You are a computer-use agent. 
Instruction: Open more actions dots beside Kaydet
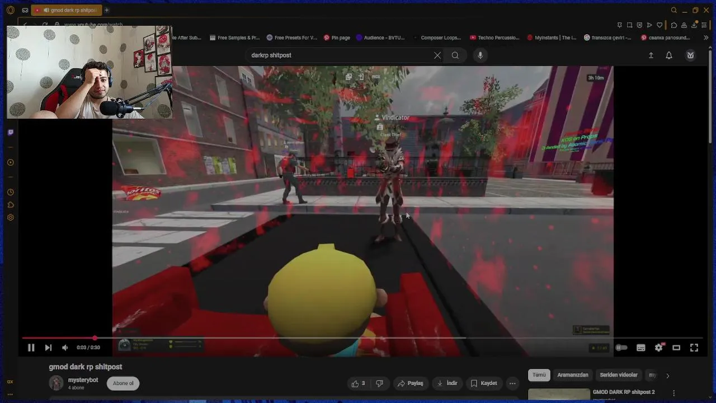[x=512, y=383]
